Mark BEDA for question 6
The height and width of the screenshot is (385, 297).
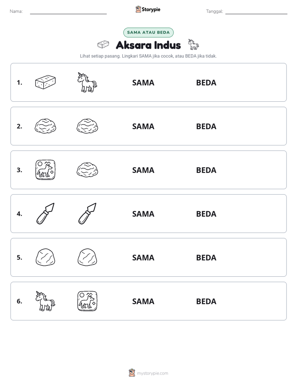[x=206, y=301]
